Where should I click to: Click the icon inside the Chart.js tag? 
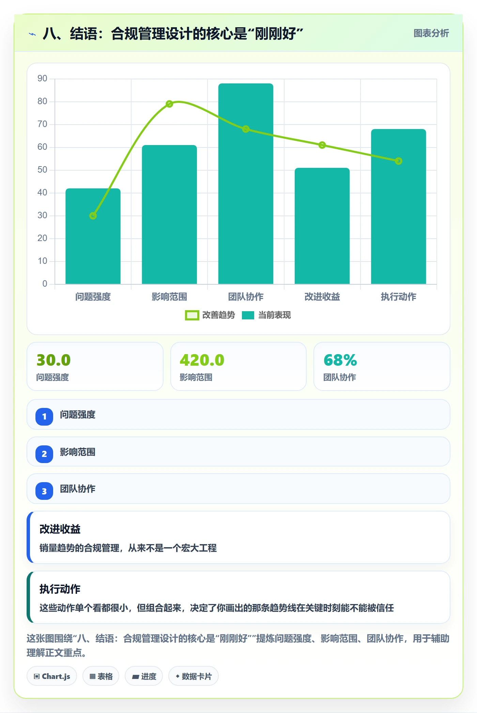(37, 677)
